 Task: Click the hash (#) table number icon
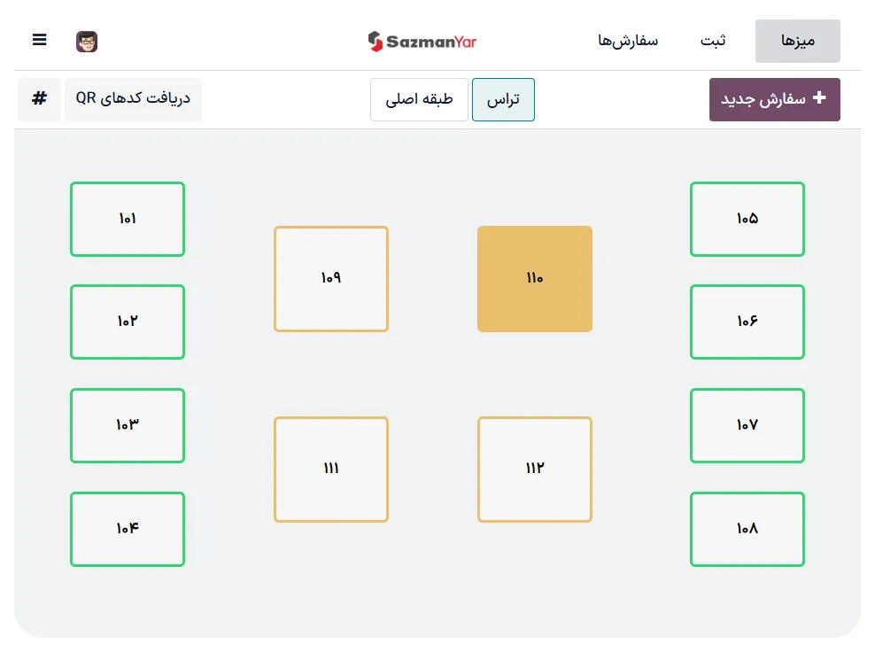pyautogui.click(x=39, y=99)
